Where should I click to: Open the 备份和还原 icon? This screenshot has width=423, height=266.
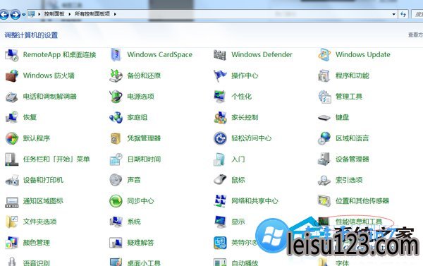pyautogui.click(x=116, y=75)
